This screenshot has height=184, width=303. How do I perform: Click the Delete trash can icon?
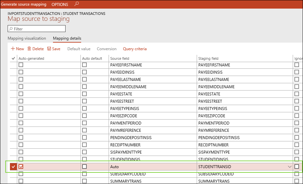(29, 49)
